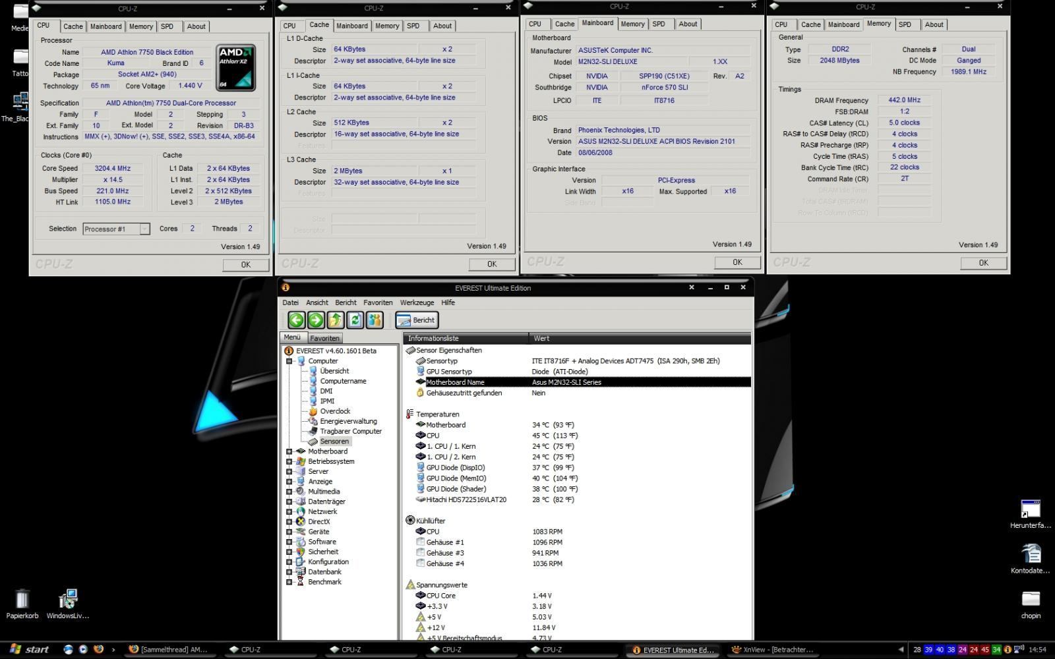
Task: Click the users/favorites icon in EVEREST toolbar
Action: tap(375, 320)
